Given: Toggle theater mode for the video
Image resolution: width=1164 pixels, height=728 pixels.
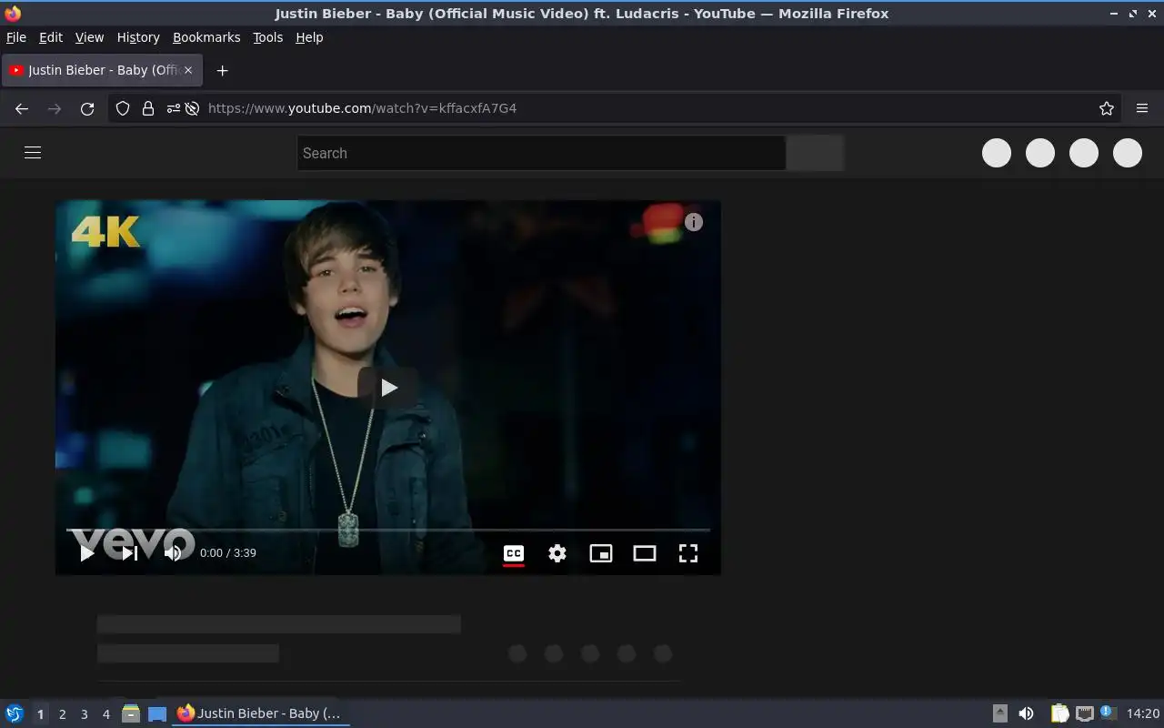Looking at the screenshot, I should click(x=645, y=553).
